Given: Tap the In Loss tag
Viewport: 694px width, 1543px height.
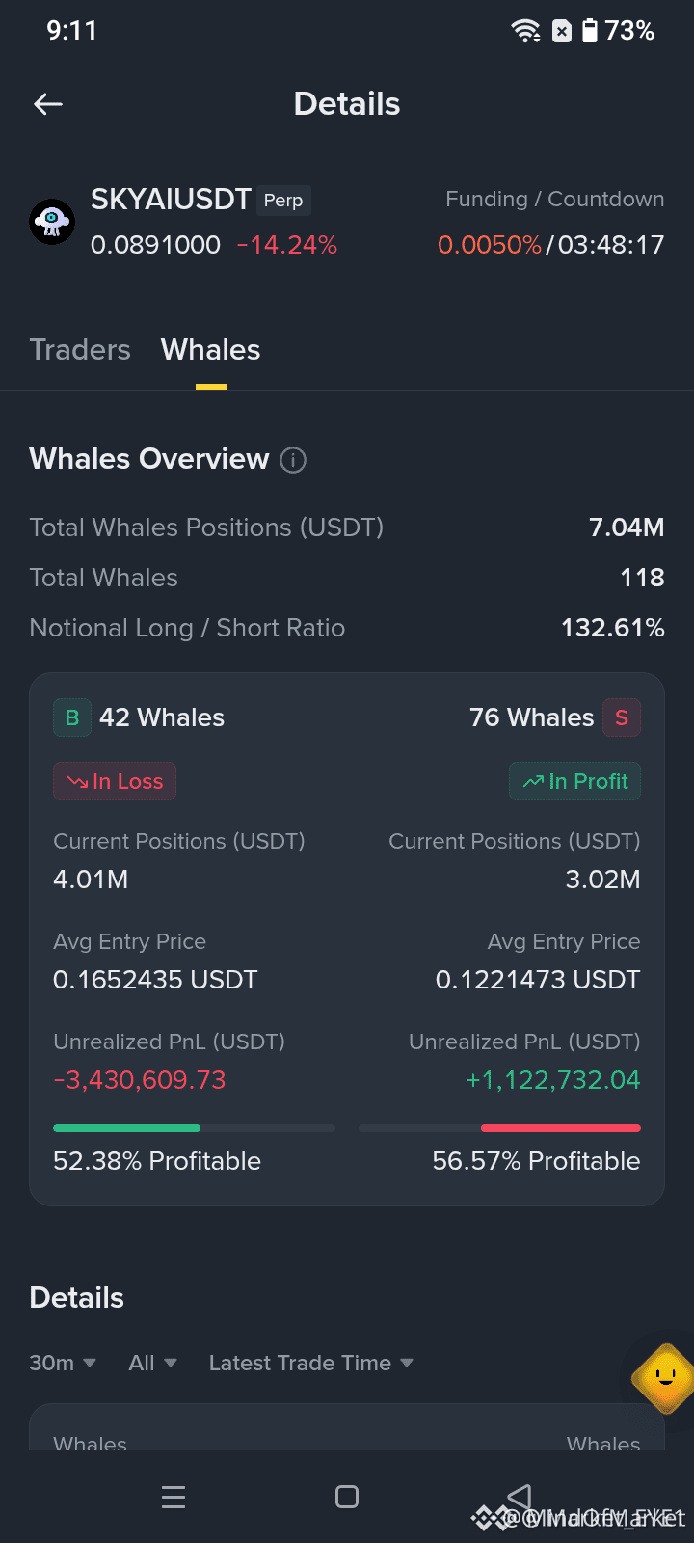Looking at the screenshot, I should click(115, 781).
